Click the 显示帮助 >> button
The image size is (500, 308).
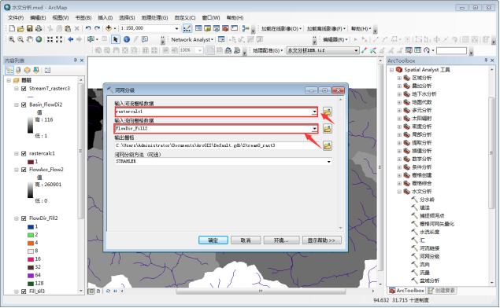(x=321, y=240)
